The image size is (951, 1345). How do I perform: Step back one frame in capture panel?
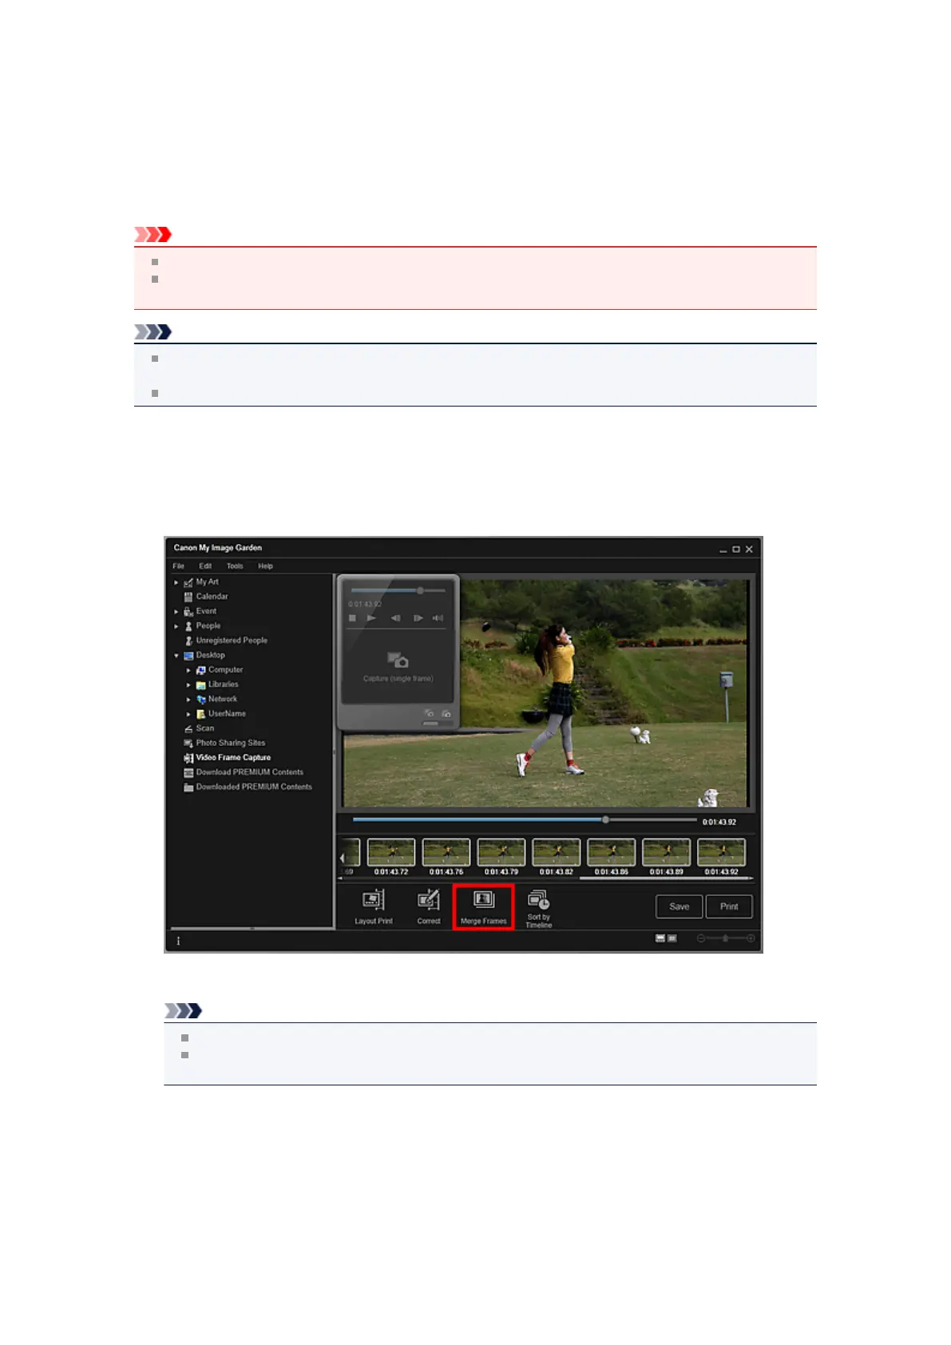pos(395,618)
